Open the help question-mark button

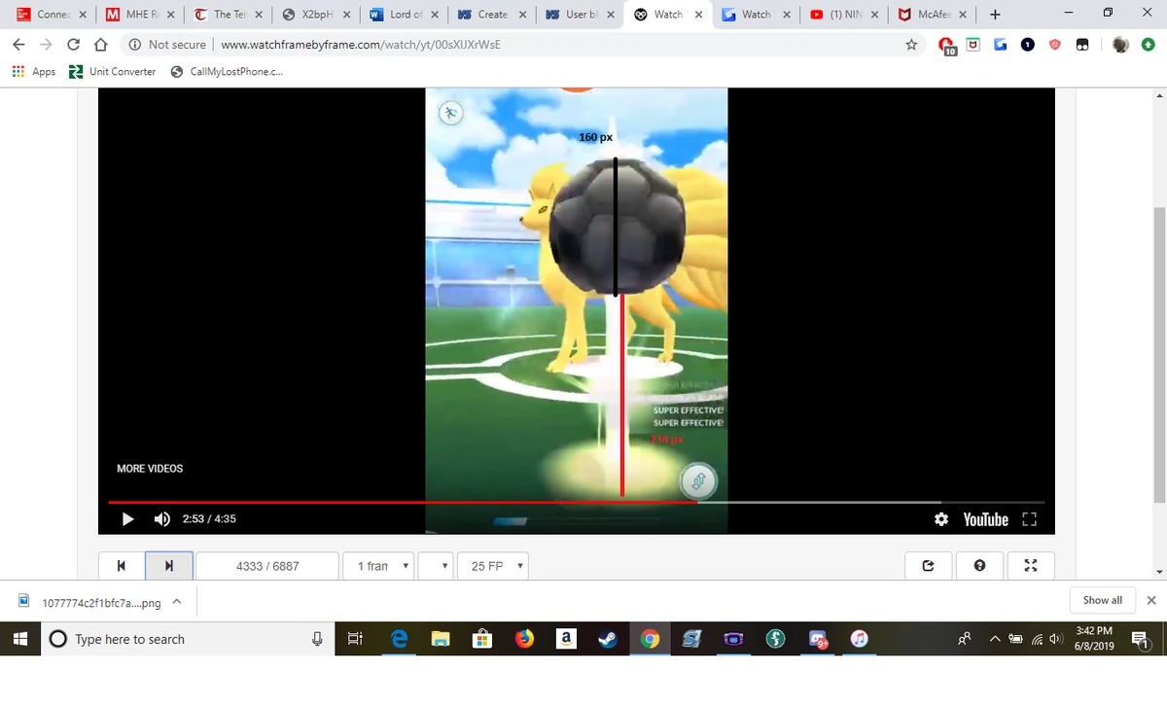tap(979, 566)
